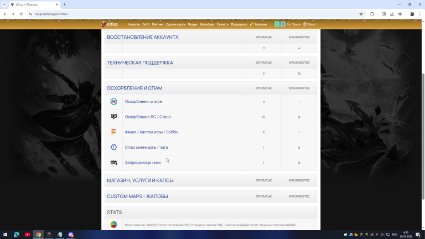Open Microsoft Edge from the taskbar

[x=17, y=235]
